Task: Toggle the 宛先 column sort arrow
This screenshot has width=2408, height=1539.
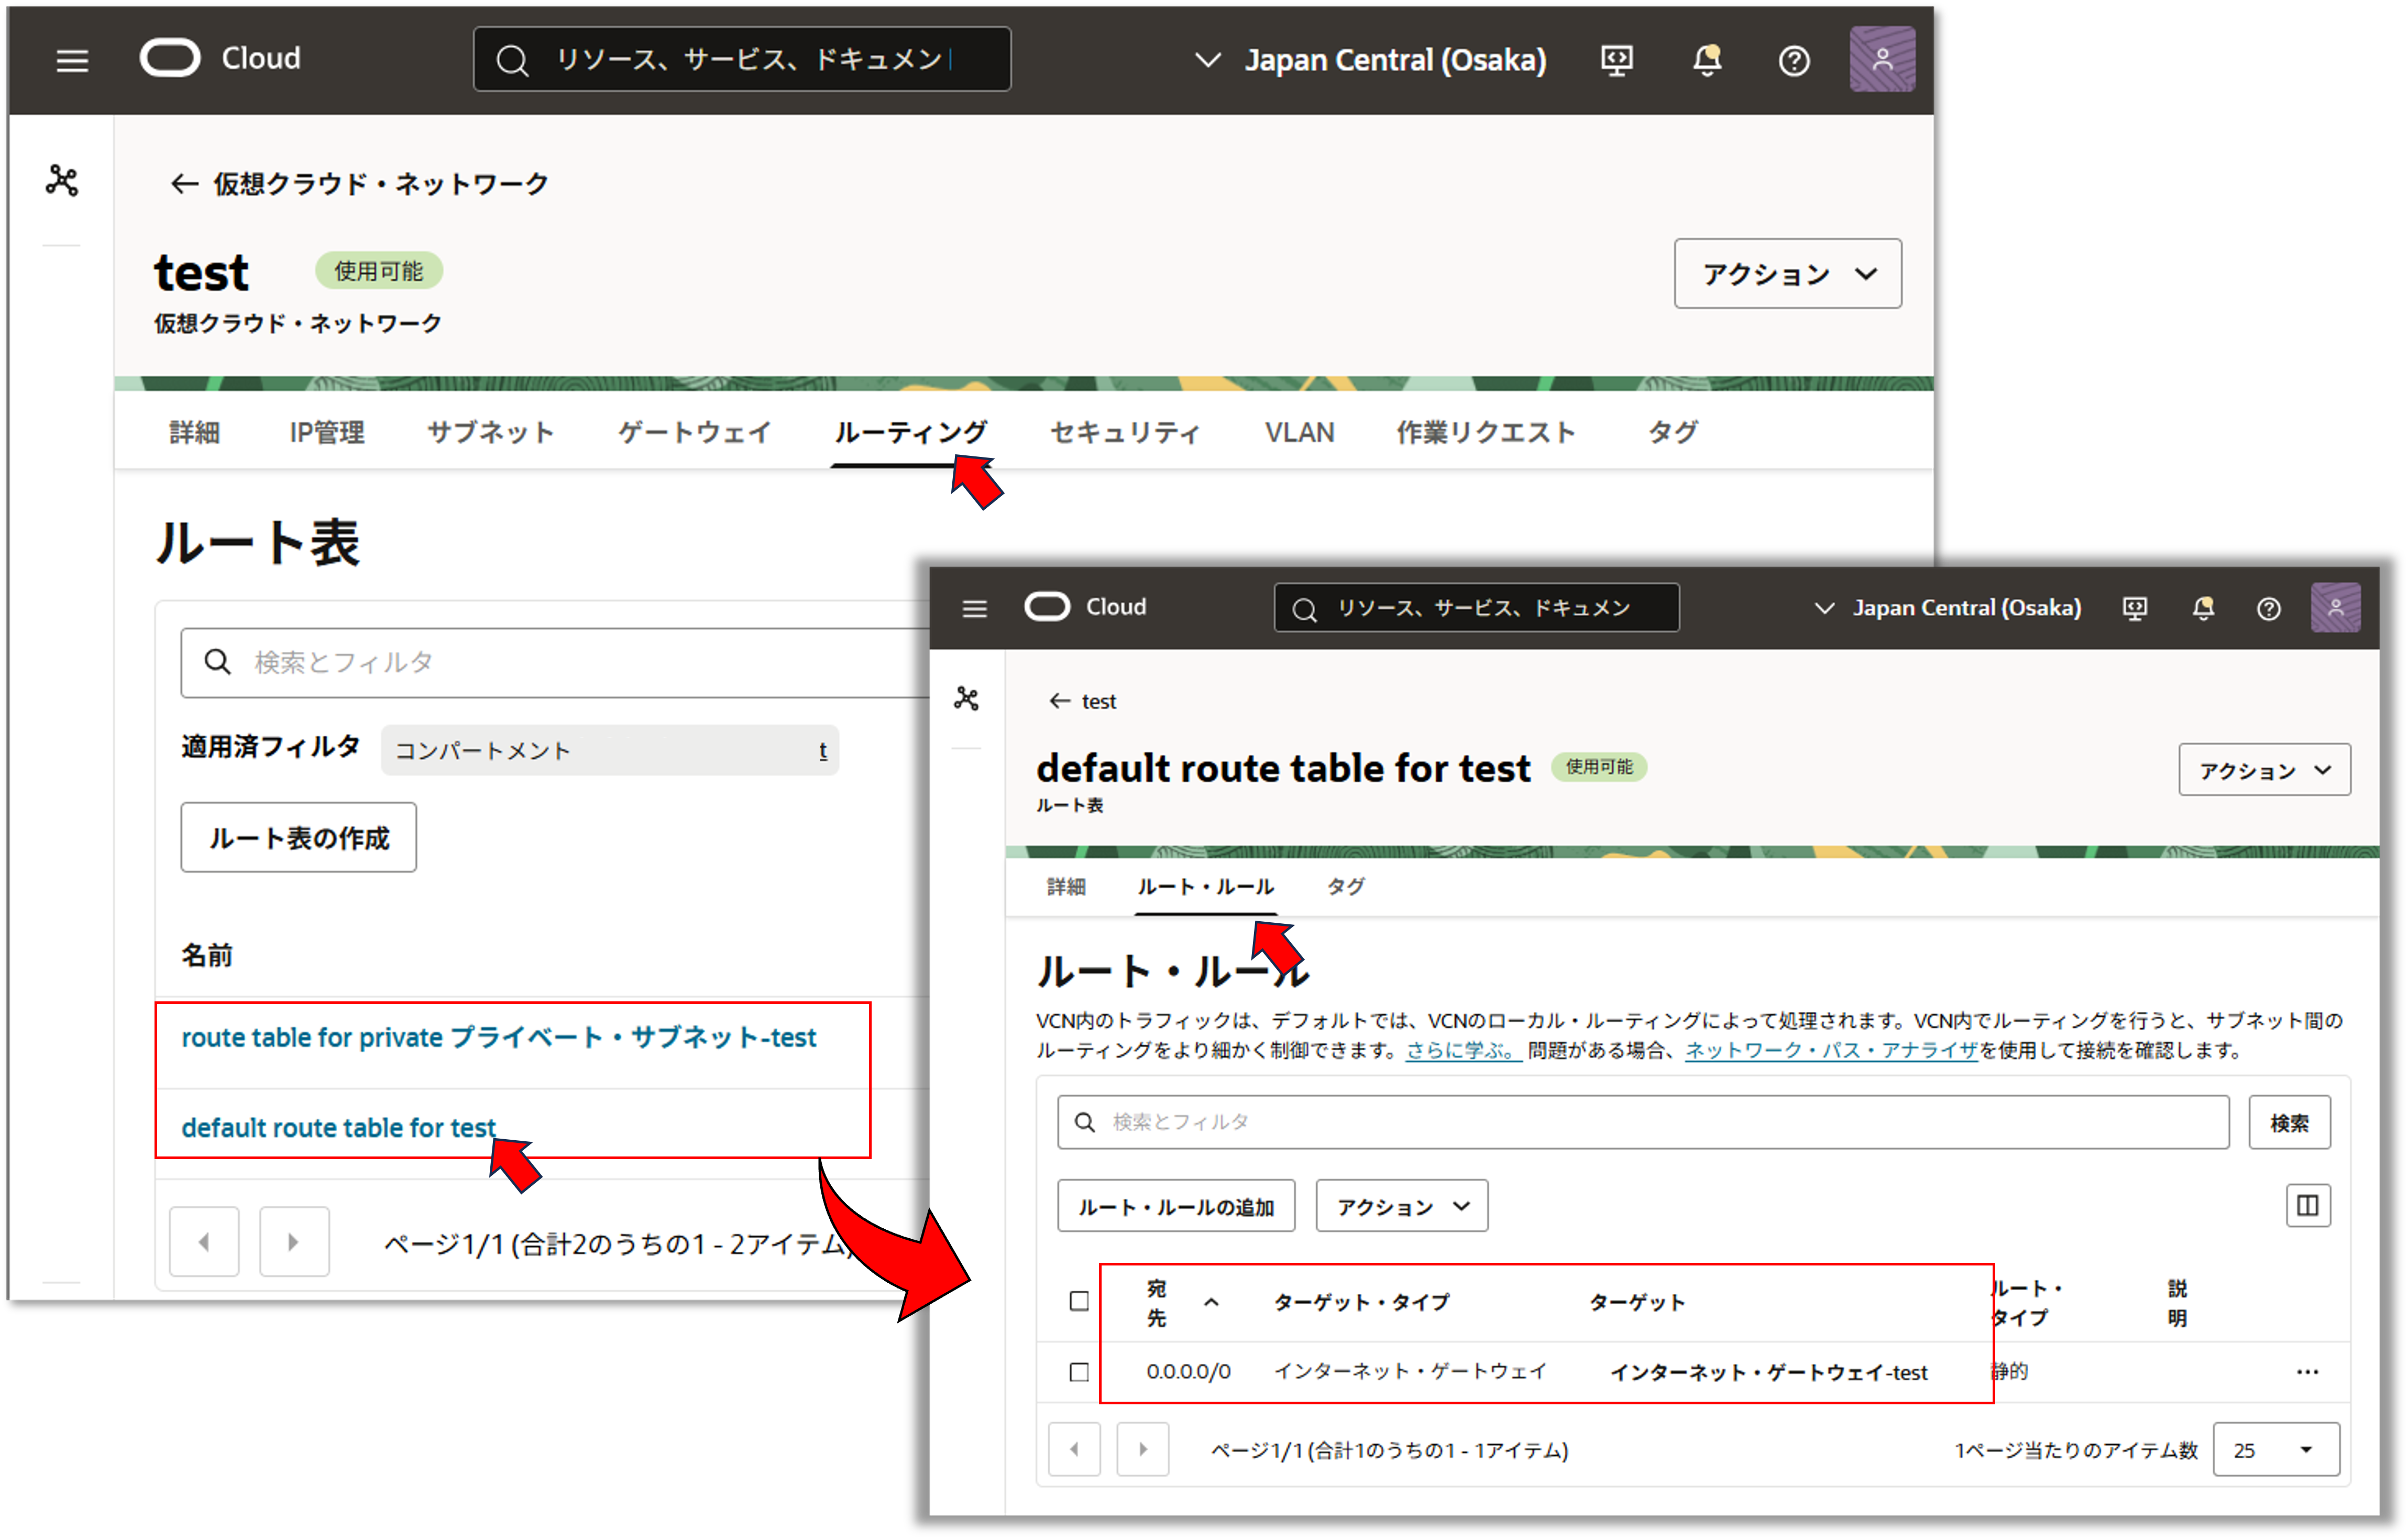Action: (1211, 1302)
